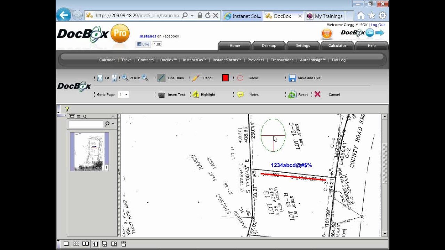
Task: Open the Settings tab
Action: (x=303, y=45)
